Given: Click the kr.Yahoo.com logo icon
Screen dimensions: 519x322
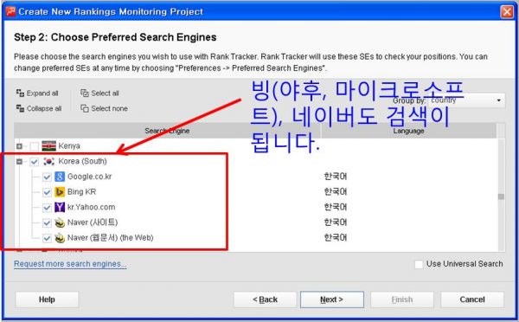Looking at the screenshot, I should 60,207.
